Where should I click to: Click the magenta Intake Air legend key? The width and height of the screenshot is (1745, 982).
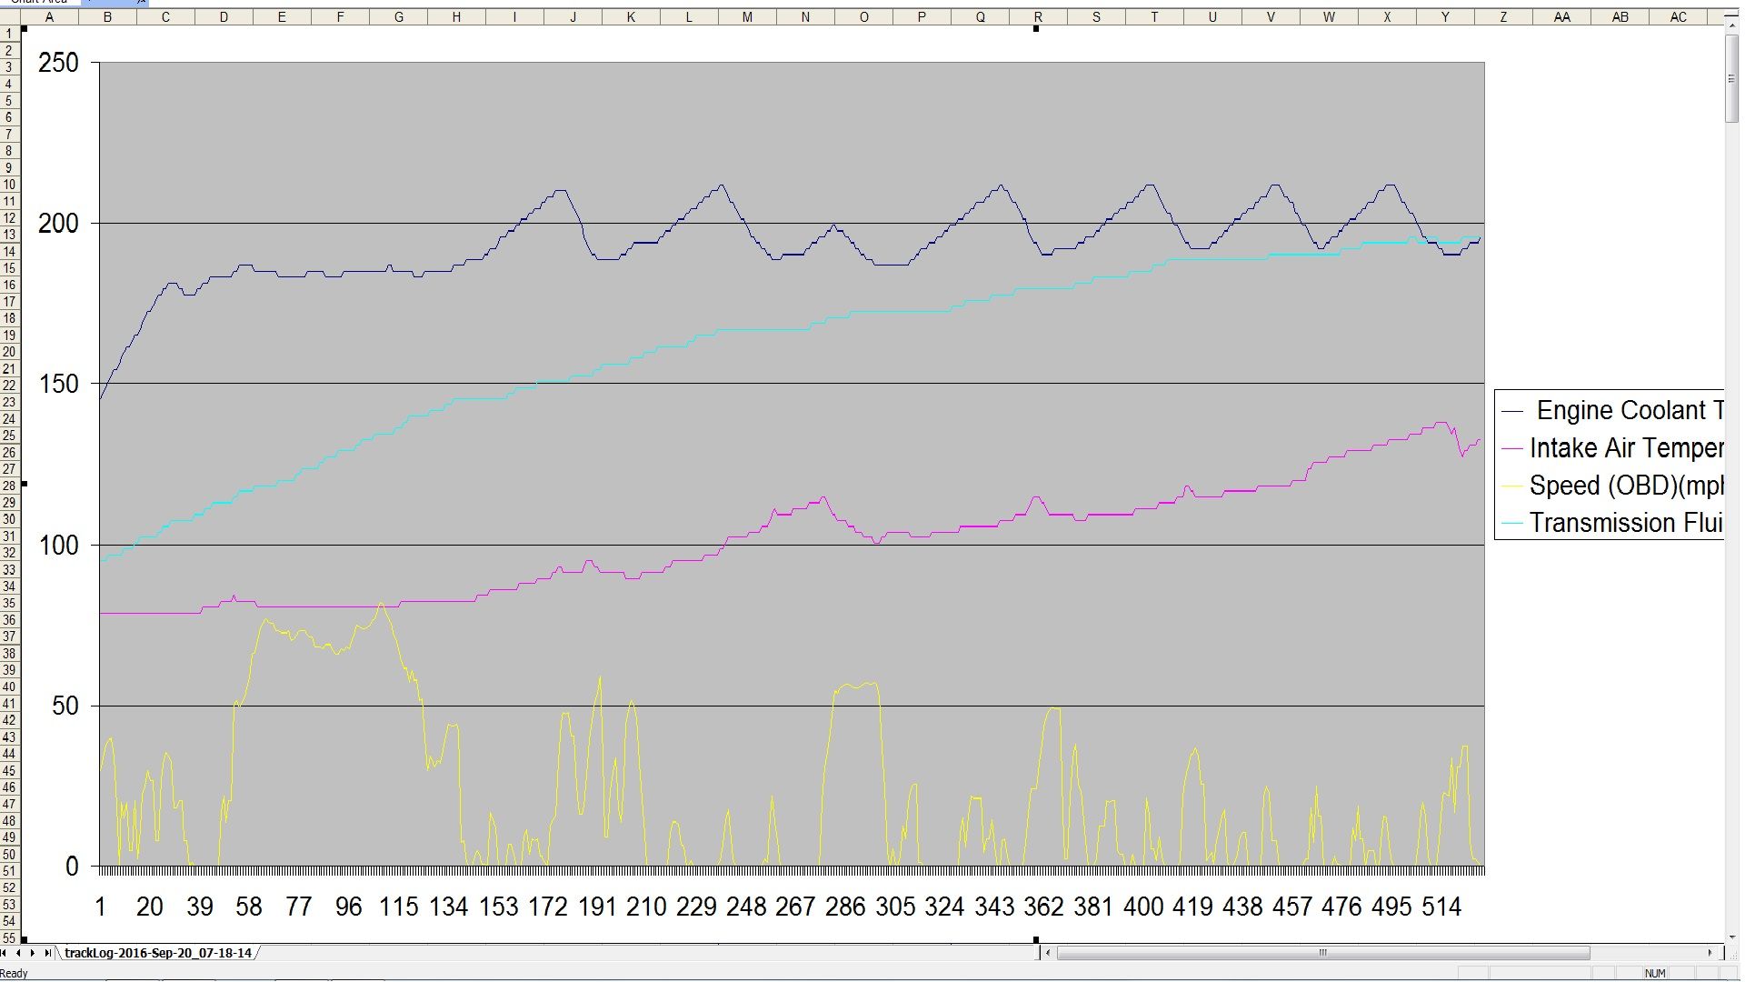pos(1512,448)
